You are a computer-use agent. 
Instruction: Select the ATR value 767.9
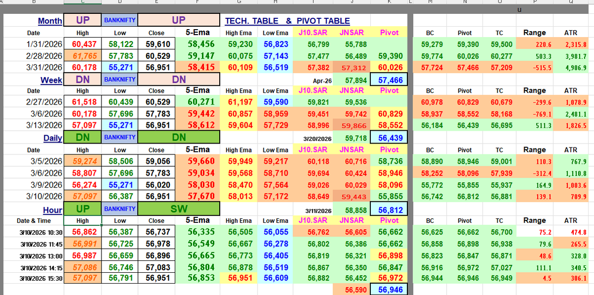(571, 161)
